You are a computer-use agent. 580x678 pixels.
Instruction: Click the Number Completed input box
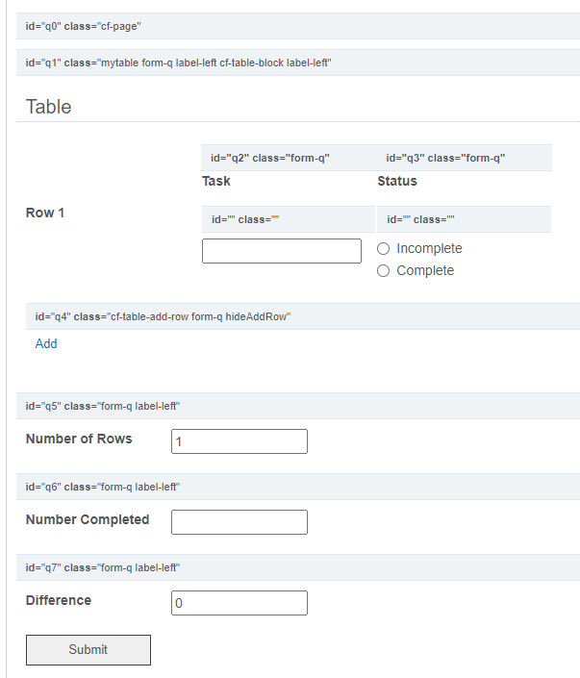(x=240, y=522)
